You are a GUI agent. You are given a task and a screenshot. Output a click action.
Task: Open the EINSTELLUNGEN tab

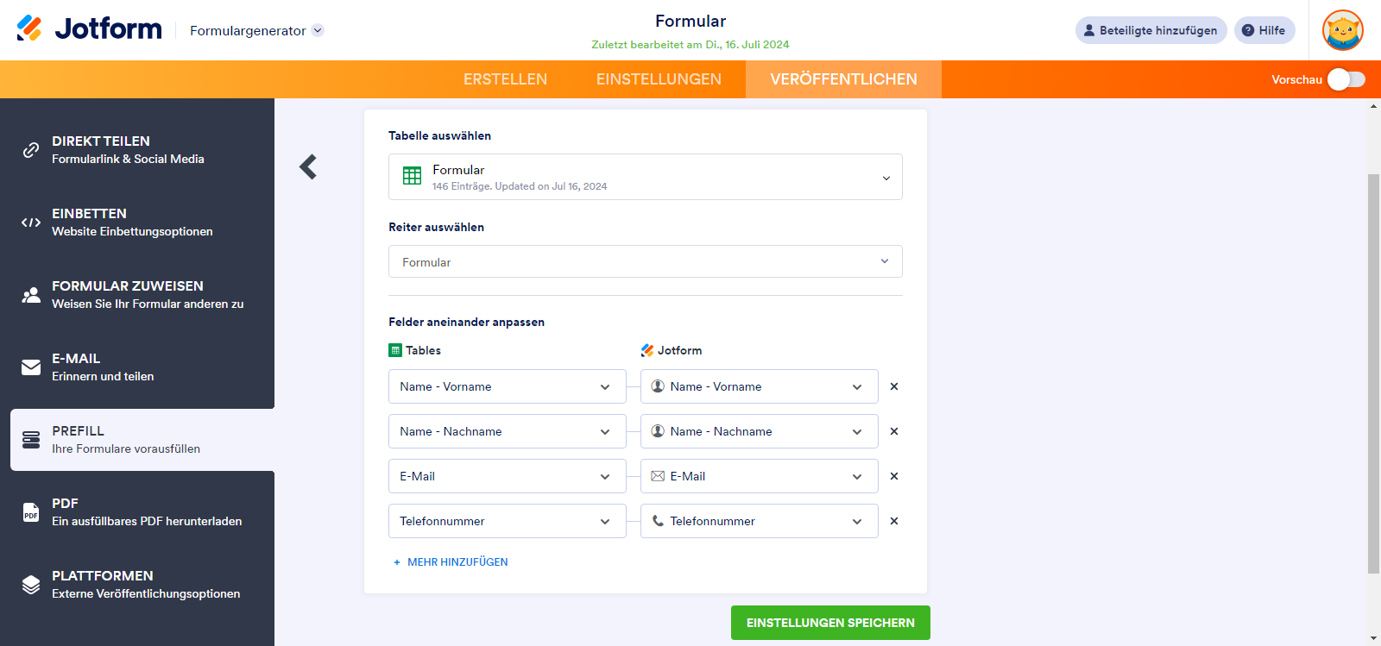point(659,79)
